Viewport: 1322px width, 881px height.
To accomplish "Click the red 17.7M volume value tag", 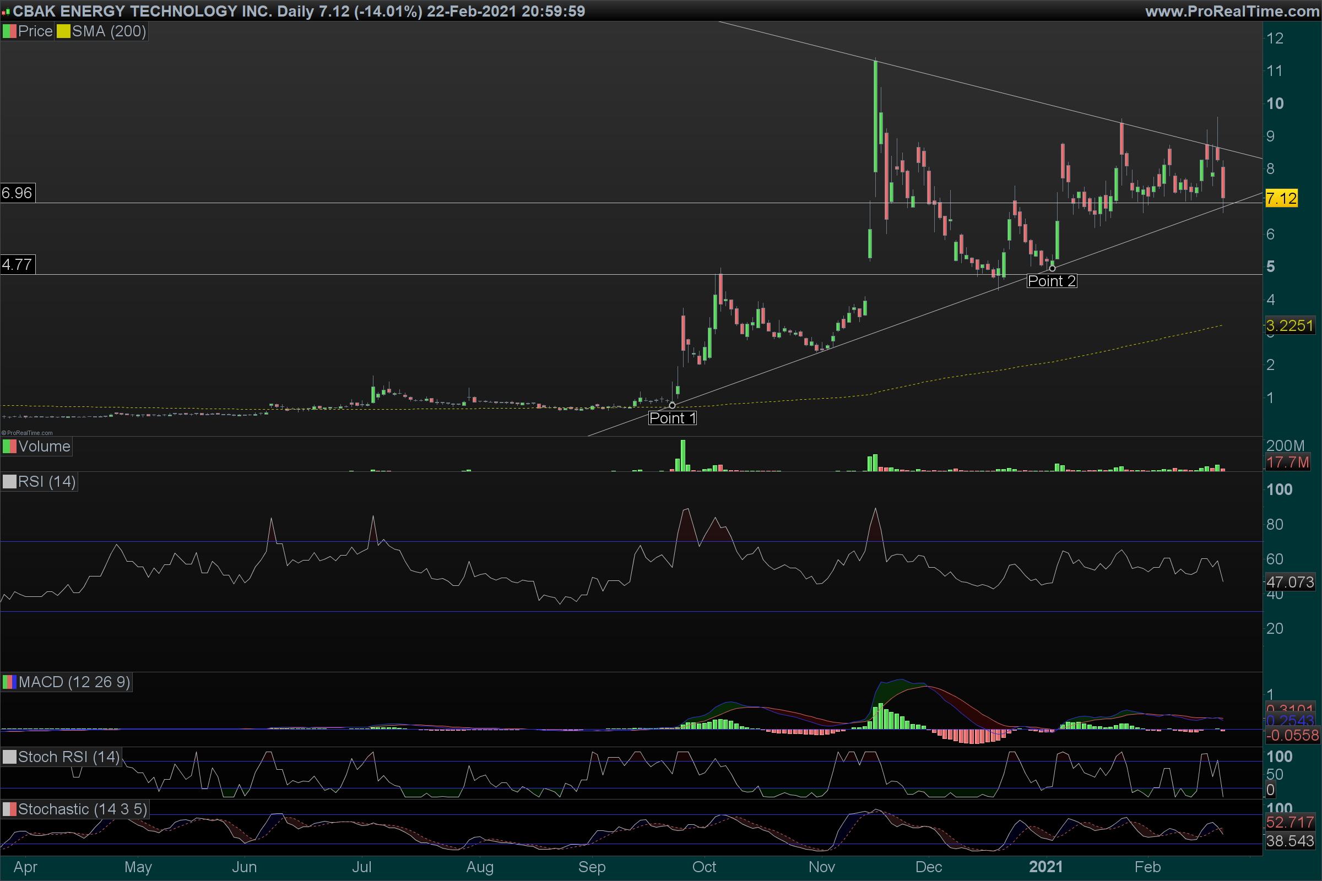I will coord(1287,463).
